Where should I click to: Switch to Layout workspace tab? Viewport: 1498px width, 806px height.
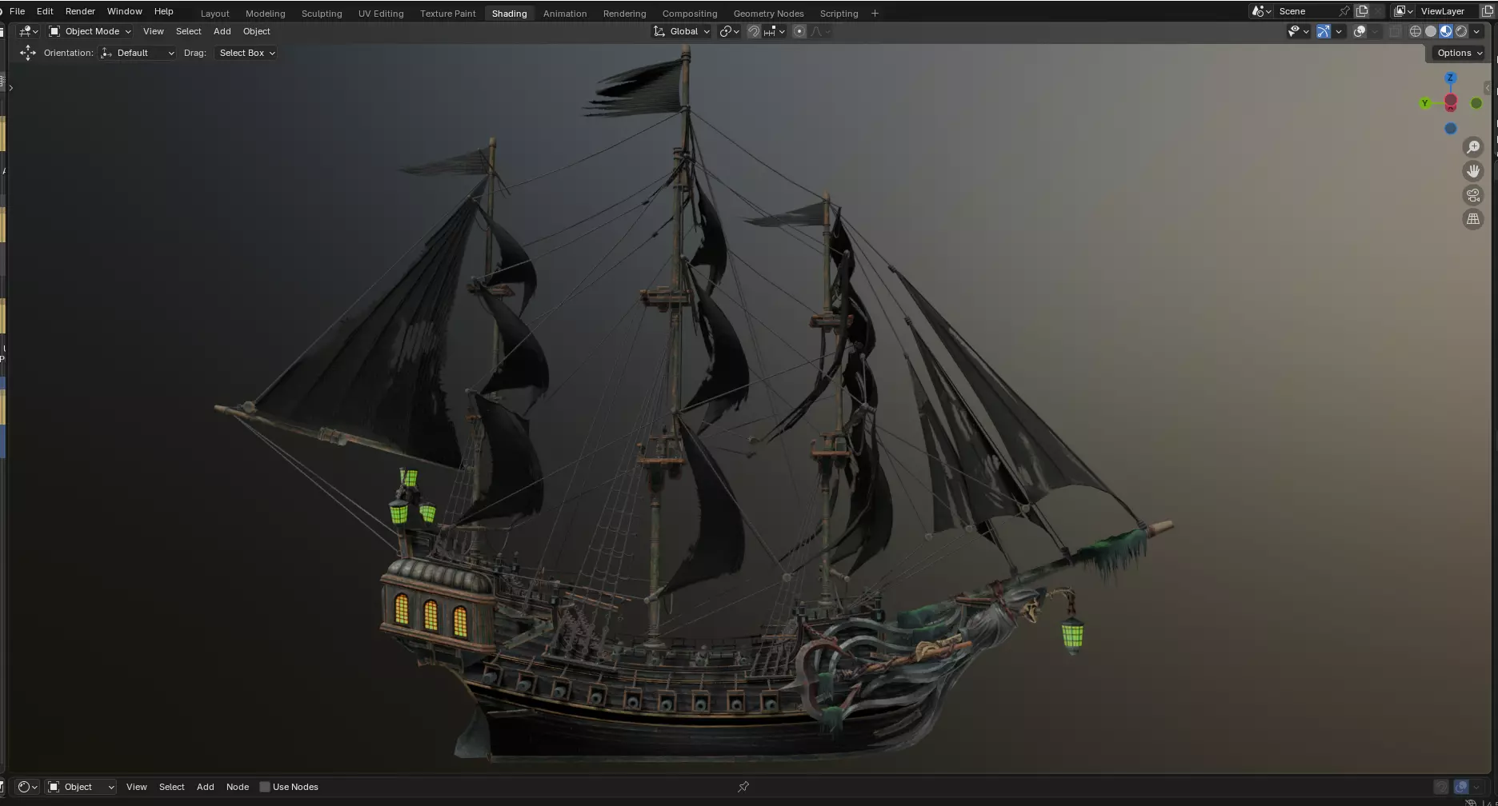click(x=214, y=14)
